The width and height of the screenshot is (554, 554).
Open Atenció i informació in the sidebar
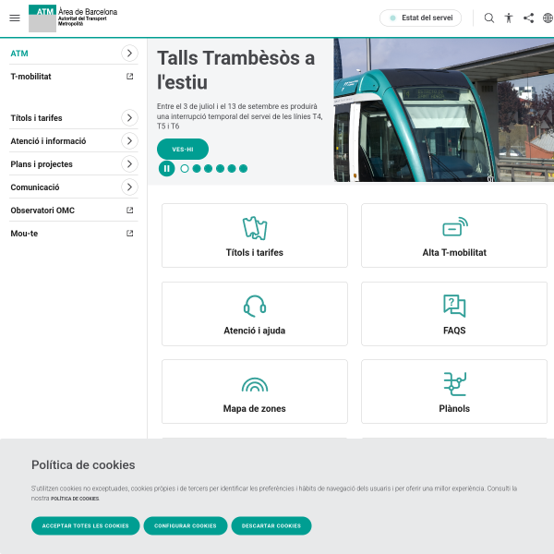pyautogui.click(x=48, y=141)
